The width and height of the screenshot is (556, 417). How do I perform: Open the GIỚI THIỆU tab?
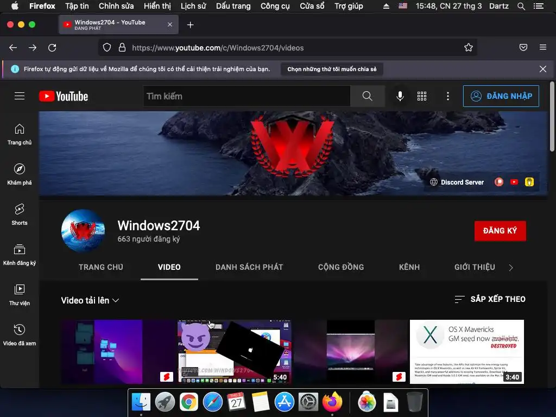click(475, 267)
